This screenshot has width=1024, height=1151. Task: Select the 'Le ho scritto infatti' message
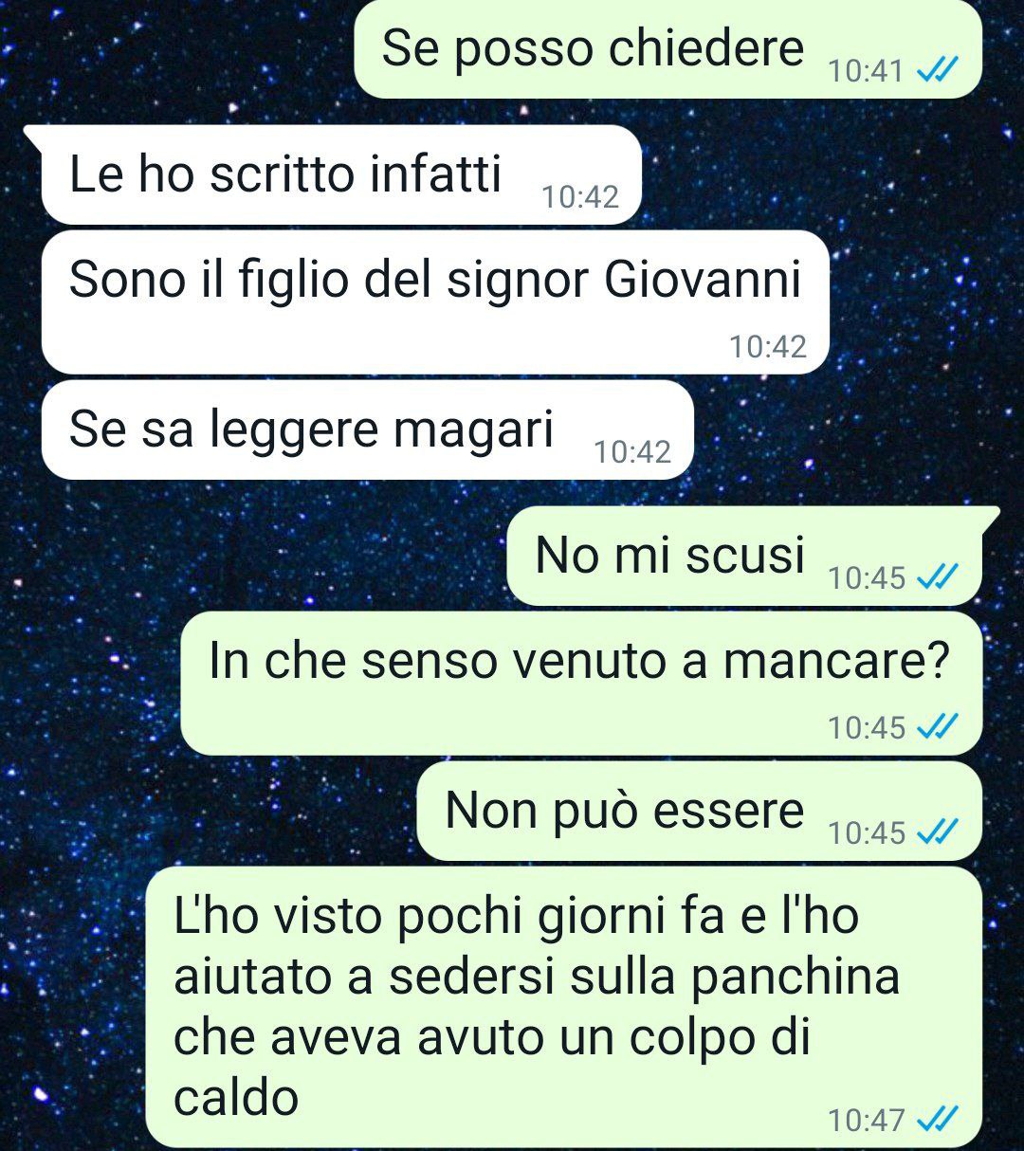tap(341, 174)
